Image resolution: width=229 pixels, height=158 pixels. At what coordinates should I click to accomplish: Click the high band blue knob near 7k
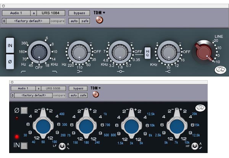(177, 126)
